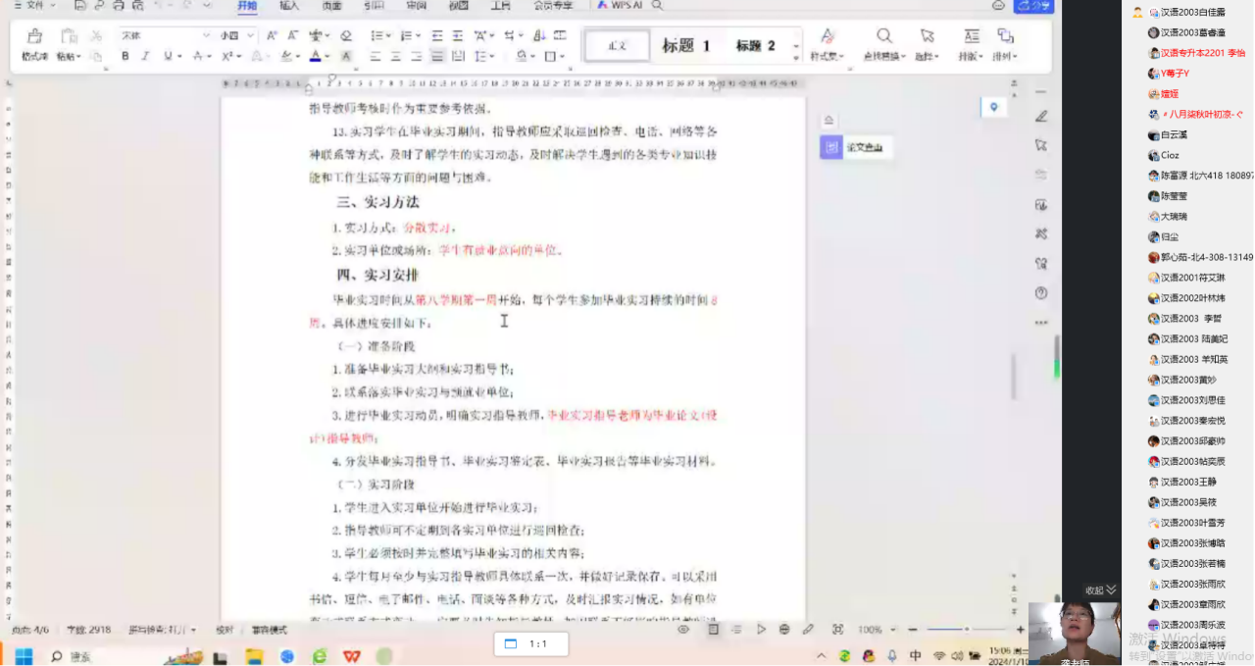This screenshot has width=1255, height=666.
Task: Select the pen tool in right sidebar
Action: [1041, 117]
